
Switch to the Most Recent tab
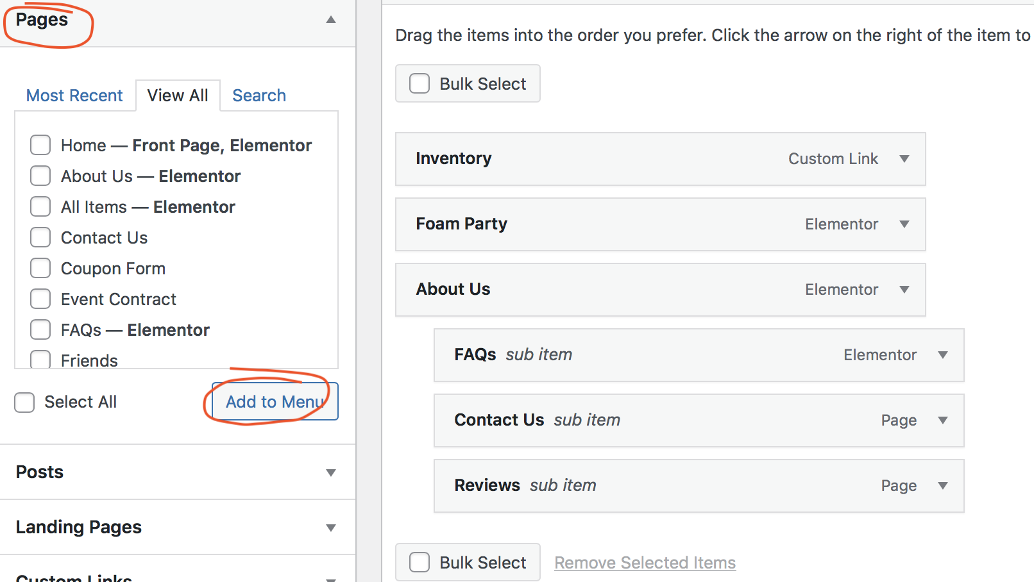74,96
